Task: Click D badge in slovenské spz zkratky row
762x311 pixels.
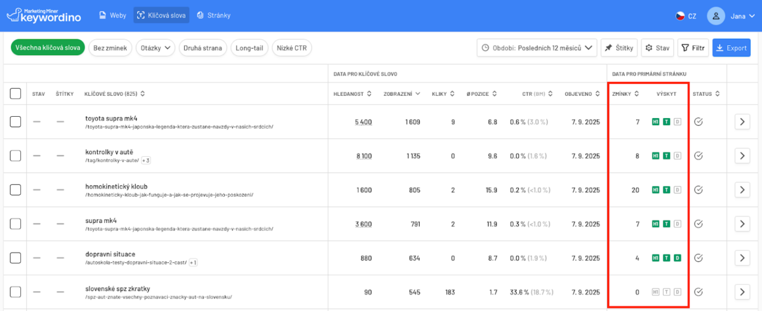Action: pos(678,292)
